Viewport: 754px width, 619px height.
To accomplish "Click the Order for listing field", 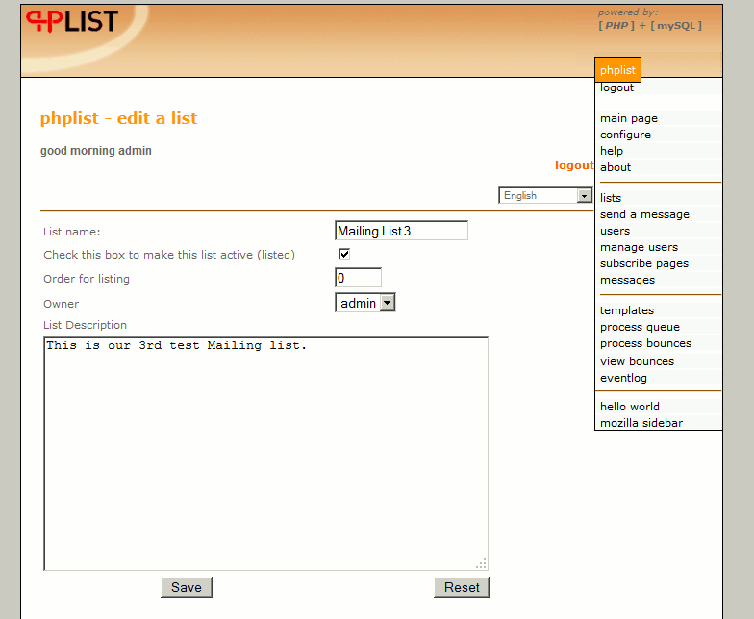I will (358, 278).
